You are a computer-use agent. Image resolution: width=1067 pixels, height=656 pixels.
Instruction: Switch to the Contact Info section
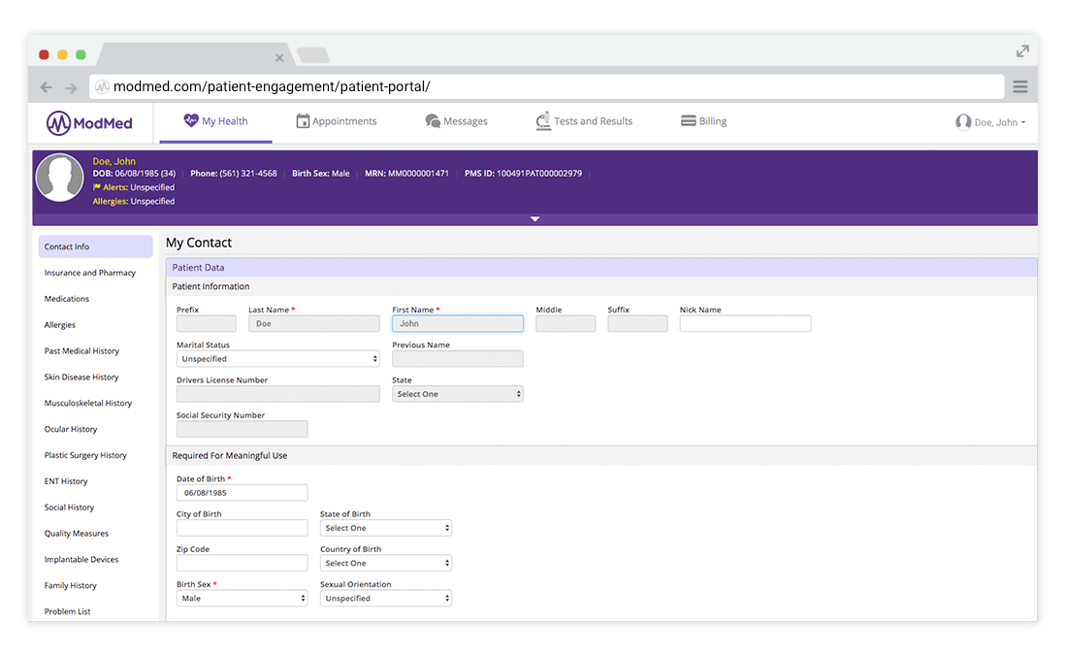(65, 246)
